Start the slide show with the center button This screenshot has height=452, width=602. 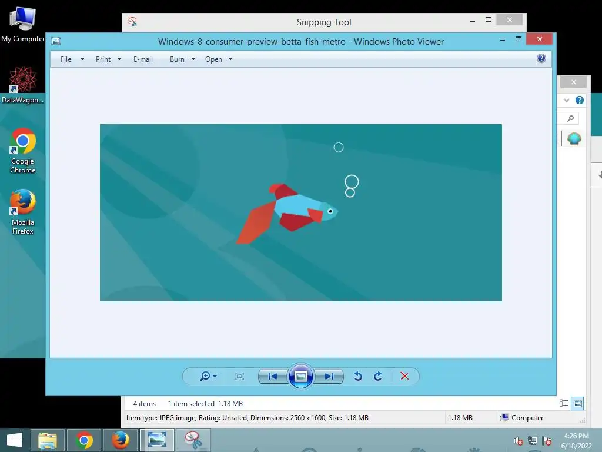click(x=300, y=376)
